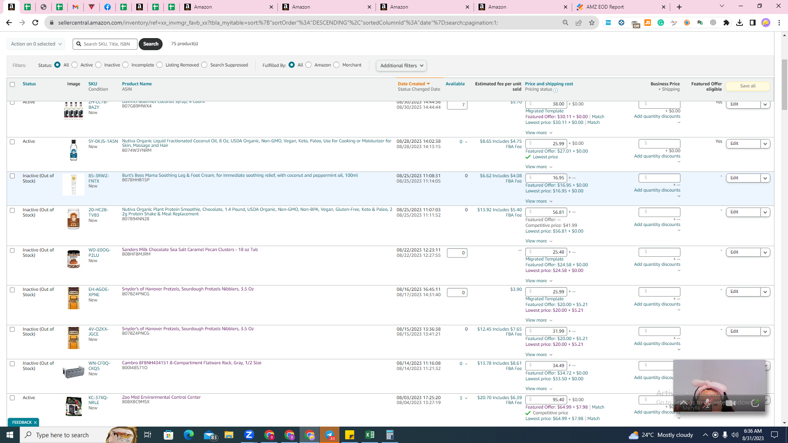Expand Edit options for Burt's Bees row

(x=765, y=178)
